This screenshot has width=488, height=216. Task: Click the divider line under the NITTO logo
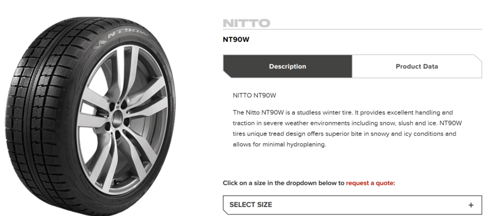(x=352, y=29)
